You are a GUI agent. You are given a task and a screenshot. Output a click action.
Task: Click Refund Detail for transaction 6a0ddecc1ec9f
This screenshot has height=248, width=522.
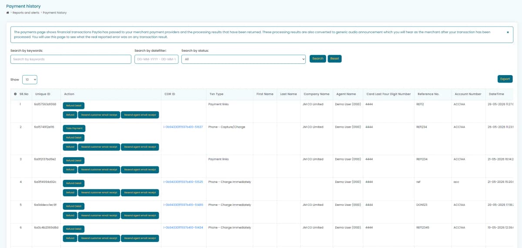click(x=74, y=206)
